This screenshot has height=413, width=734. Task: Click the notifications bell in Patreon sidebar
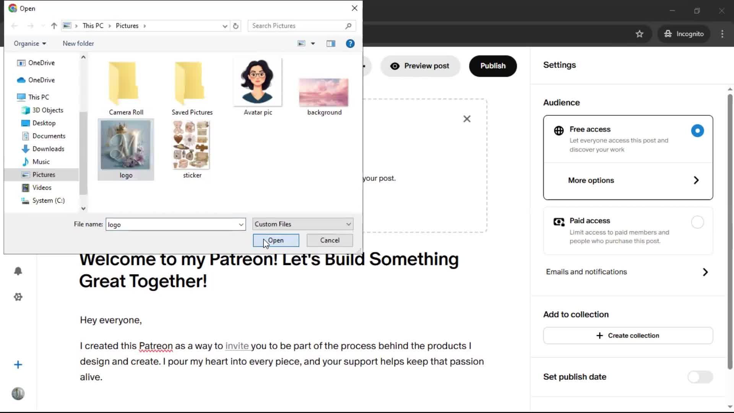click(18, 271)
